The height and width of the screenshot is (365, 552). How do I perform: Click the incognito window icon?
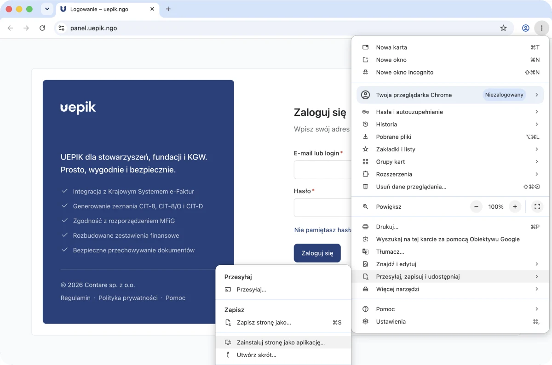click(366, 72)
